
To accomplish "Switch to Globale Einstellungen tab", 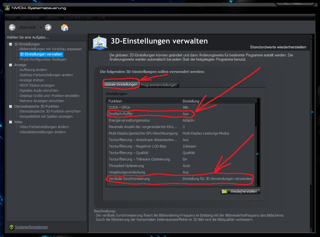I will click(121, 84).
